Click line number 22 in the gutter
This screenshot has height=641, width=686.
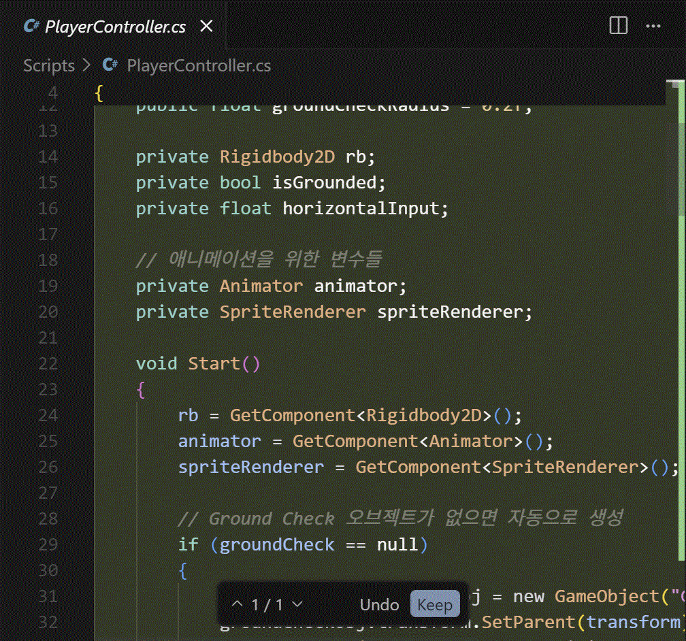[48, 363]
